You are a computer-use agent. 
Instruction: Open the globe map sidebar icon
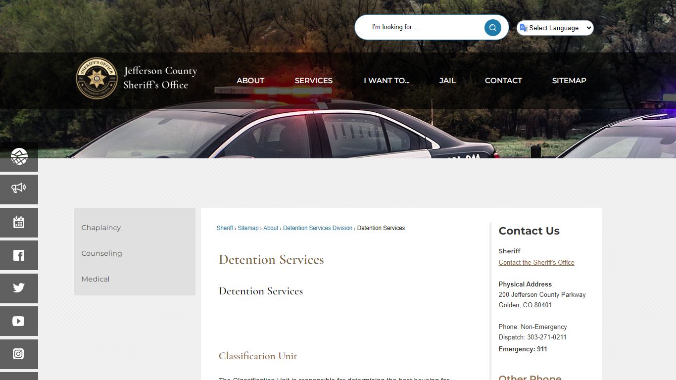(19, 157)
